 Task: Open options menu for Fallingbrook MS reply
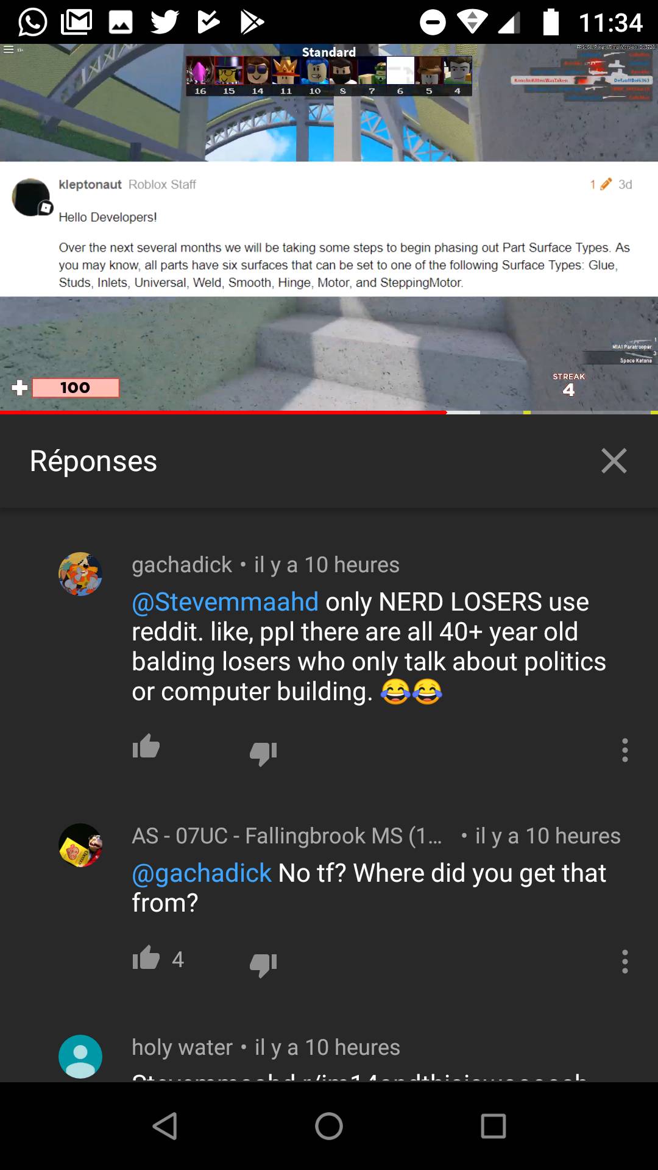(624, 962)
